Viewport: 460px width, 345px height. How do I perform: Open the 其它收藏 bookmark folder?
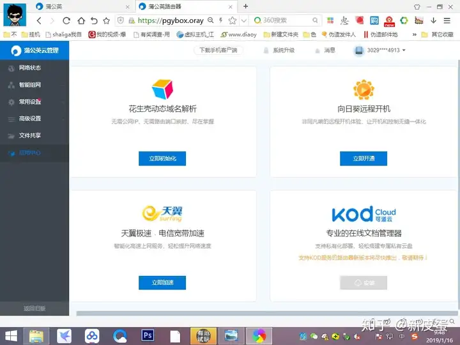[438, 34]
